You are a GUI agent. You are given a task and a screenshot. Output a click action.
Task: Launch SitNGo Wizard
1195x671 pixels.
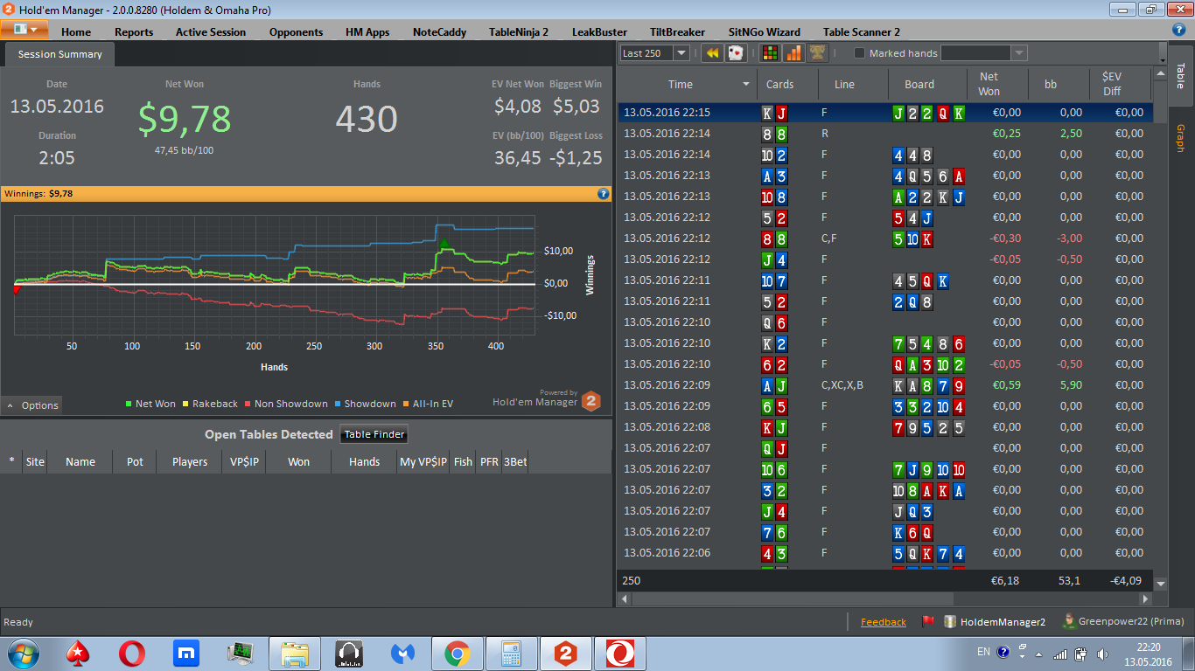pos(764,32)
